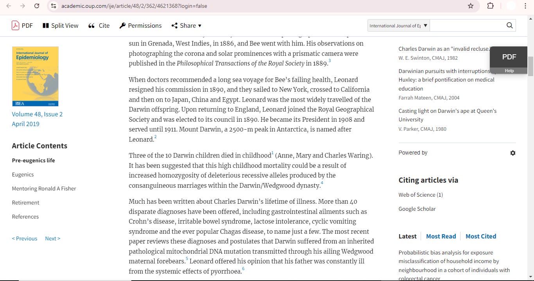Open the journal cover thumbnail

(x=35, y=76)
